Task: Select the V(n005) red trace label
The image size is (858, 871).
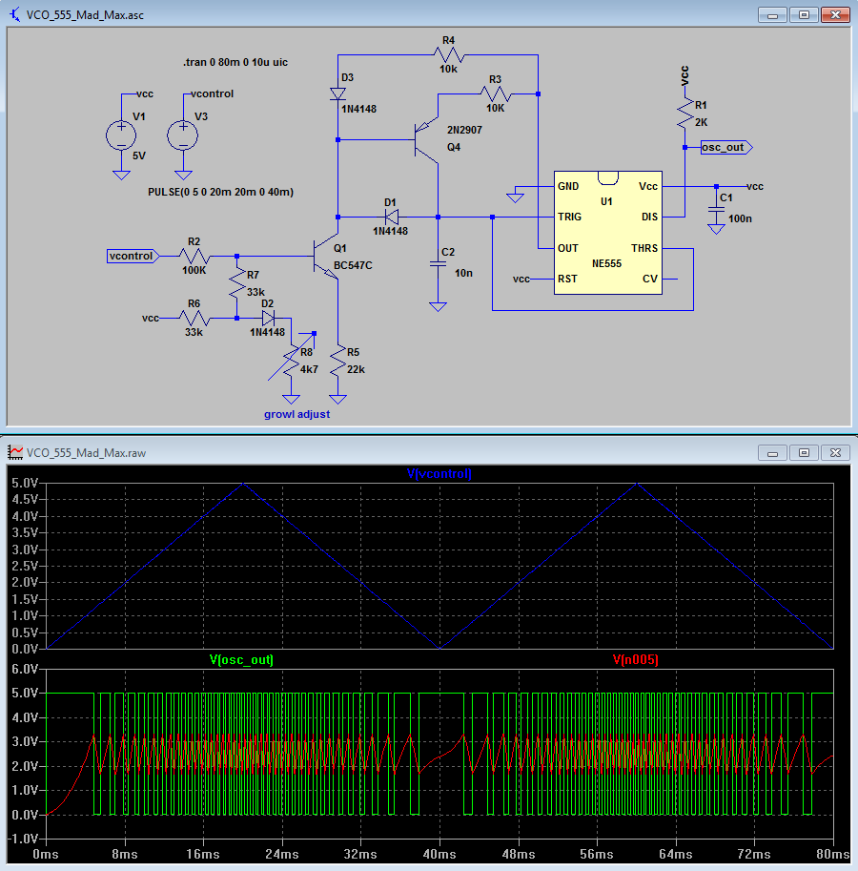Action: pos(636,659)
